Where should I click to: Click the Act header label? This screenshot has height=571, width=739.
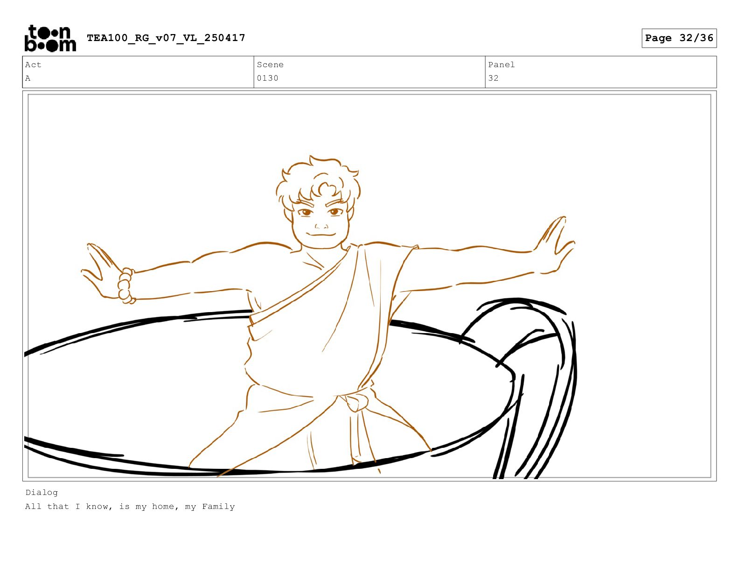pyautogui.click(x=33, y=65)
